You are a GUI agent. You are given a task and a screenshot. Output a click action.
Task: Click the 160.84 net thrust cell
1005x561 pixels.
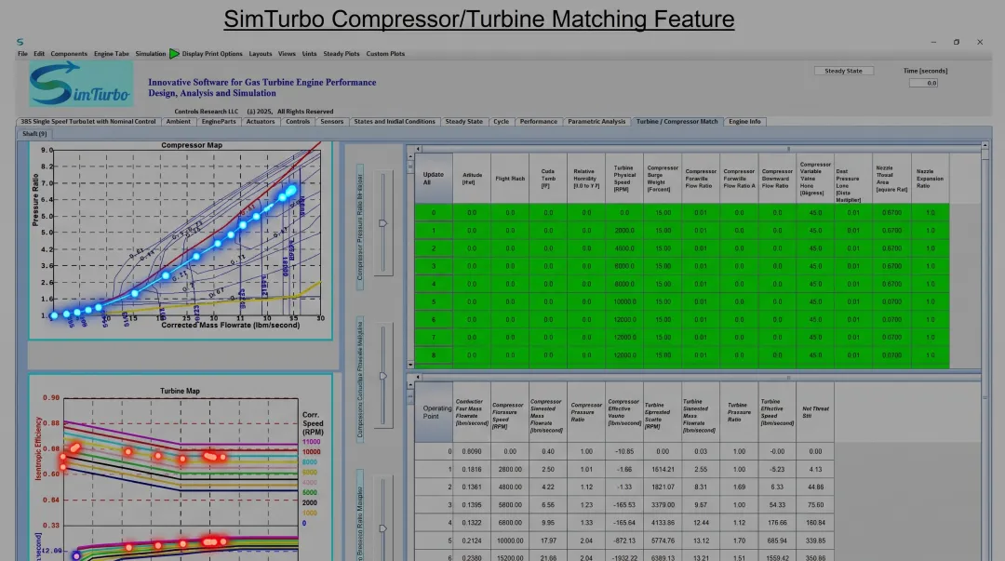coord(815,523)
